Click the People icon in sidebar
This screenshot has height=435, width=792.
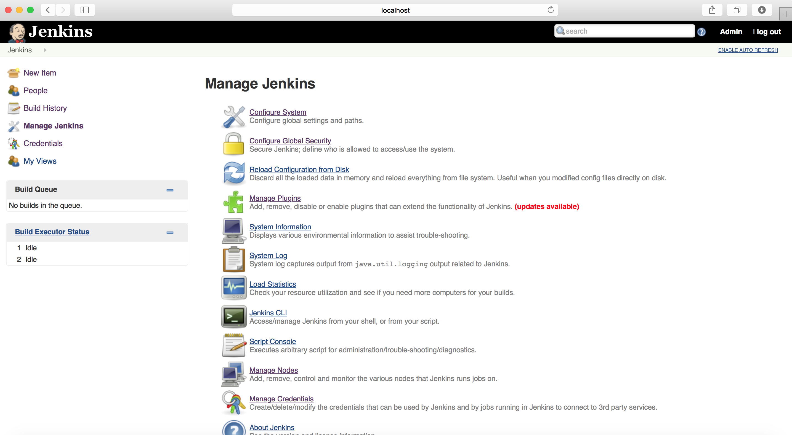14,91
